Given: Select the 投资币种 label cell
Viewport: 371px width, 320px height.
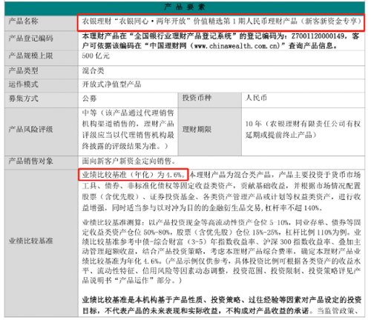Looking at the screenshot, I should (210, 100).
